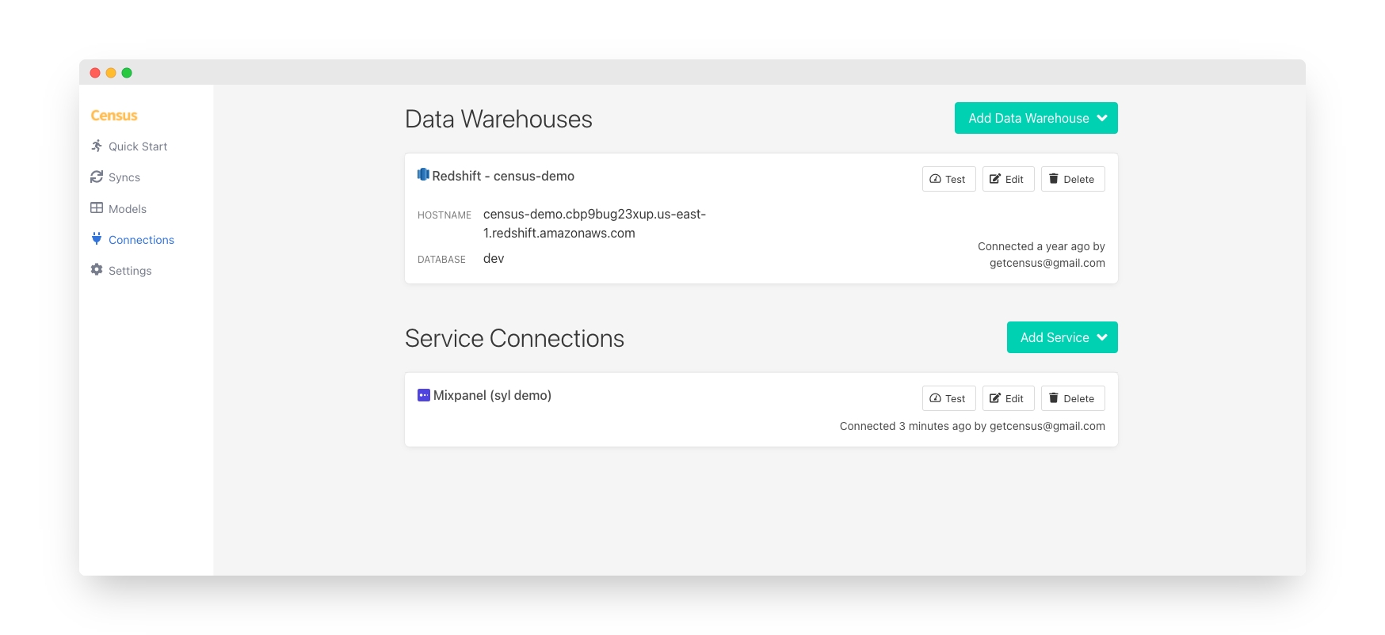The height and width of the screenshot is (635, 1385).
Task: Close the window with red button
Action: tap(95, 73)
